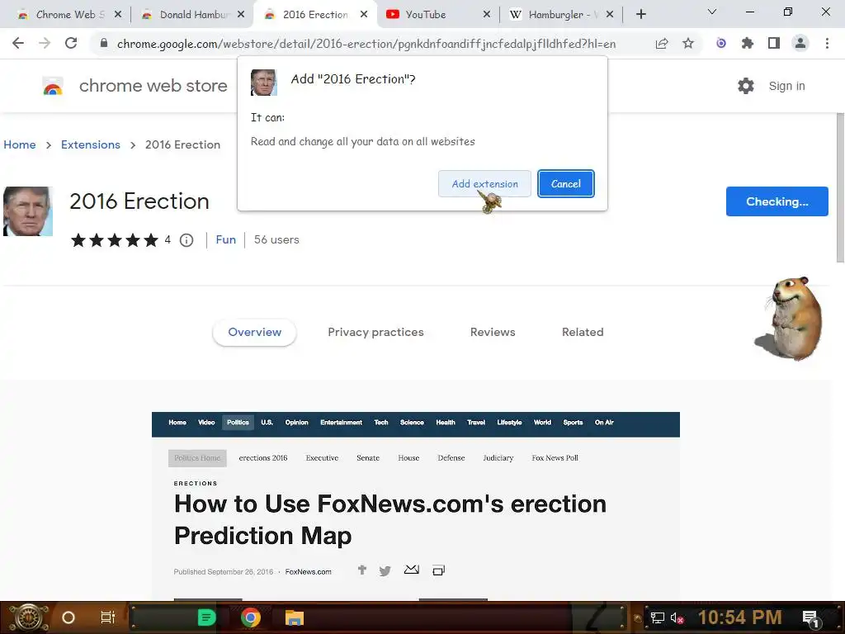Close the YouTube tab
This screenshot has width=845, height=634.
point(487,15)
